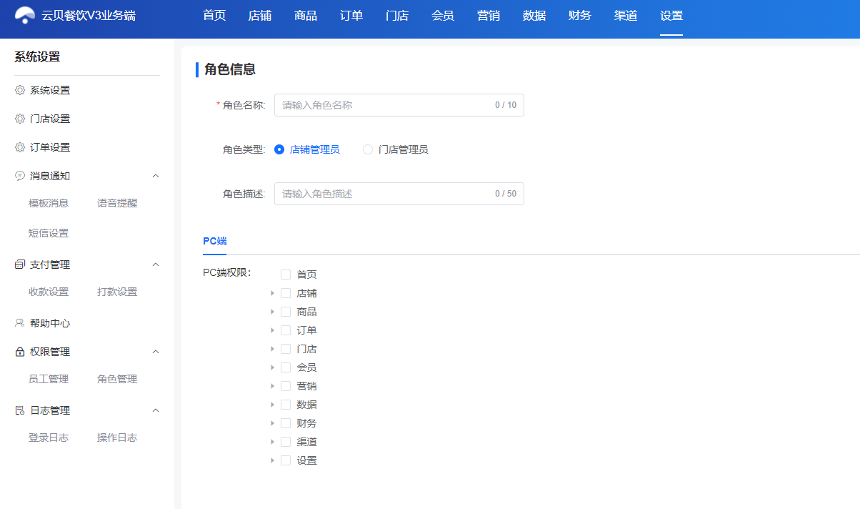Expand the 渠道 permission tree node
The width and height of the screenshot is (860, 509).
coord(272,442)
